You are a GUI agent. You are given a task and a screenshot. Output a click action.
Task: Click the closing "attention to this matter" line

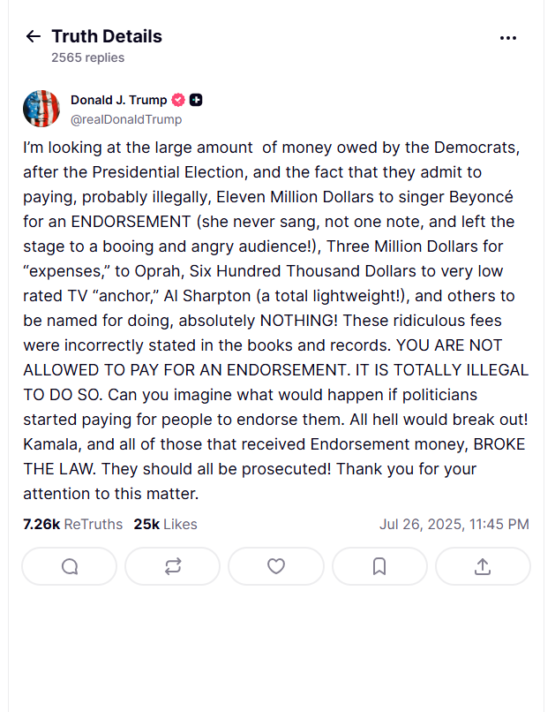pyautogui.click(x=111, y=493)
